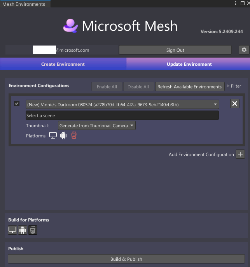Click the Environment Configurations heading
Viewport: 250px width, 267px height.
pyautogui.click(x=39, y=86)
